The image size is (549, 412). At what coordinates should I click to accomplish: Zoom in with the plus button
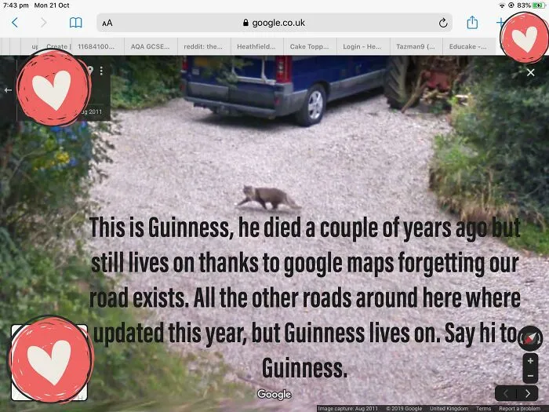[530, 361]
